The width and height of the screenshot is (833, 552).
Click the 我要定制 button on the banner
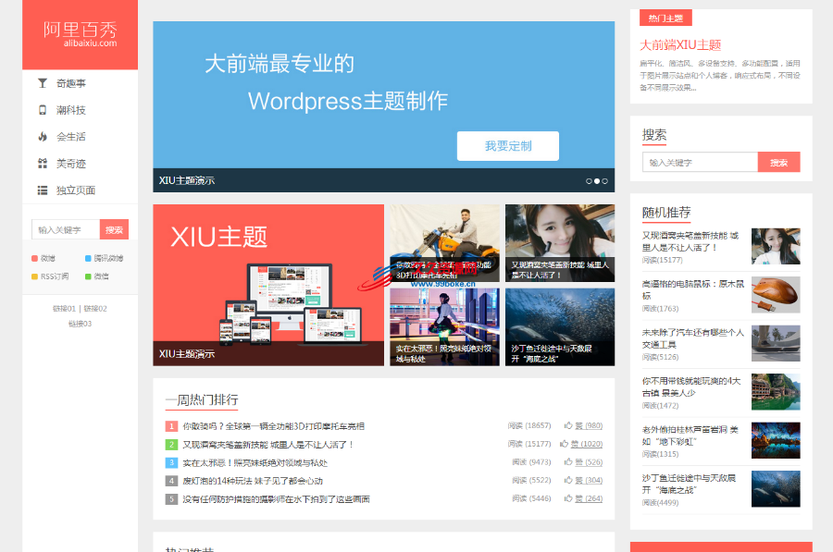pos(507,145)
